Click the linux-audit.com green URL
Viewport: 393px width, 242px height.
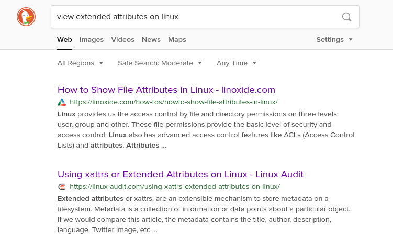pos(175,187)
